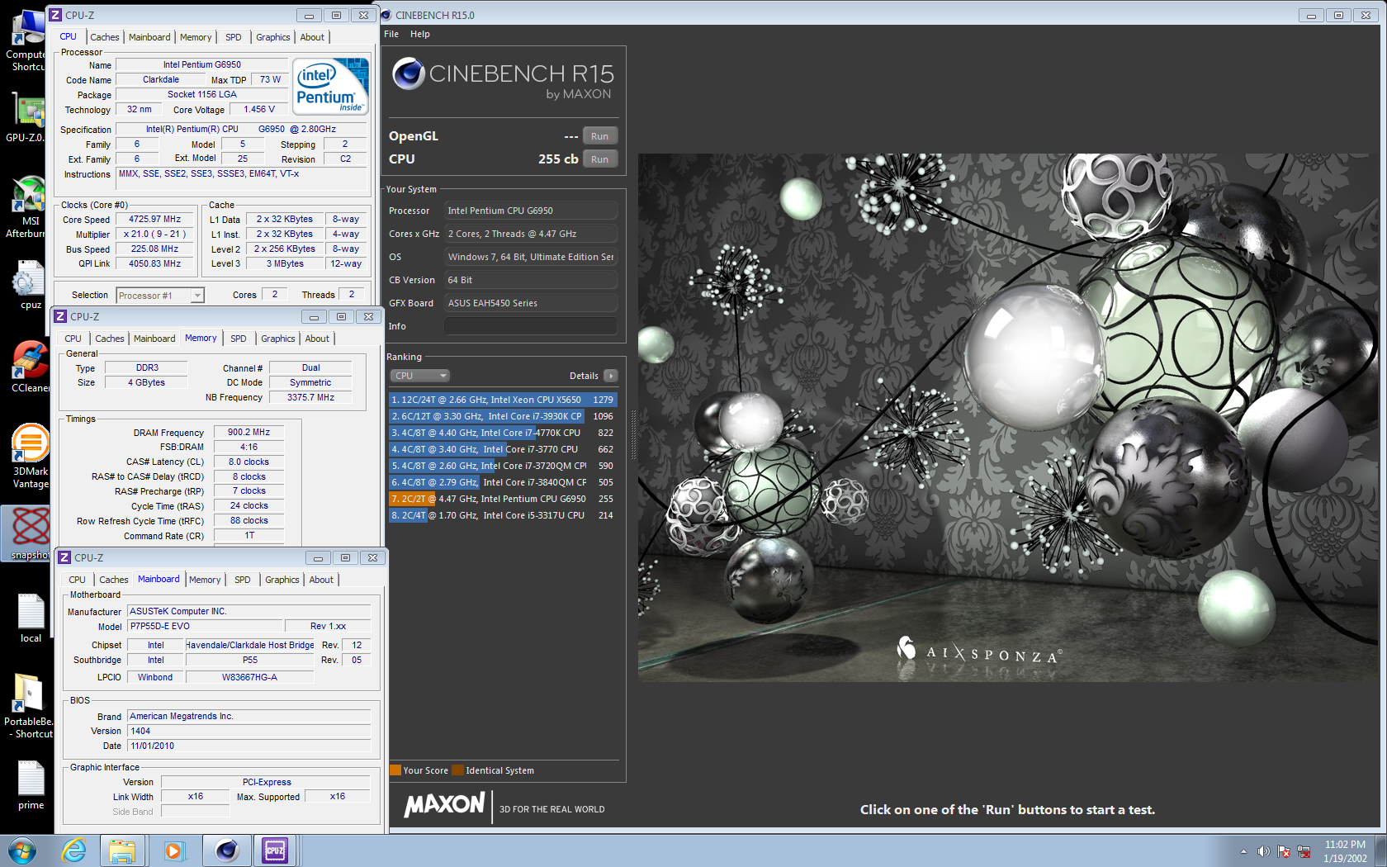Switch to Mainboard tab in top CPU-Z
The width and height of the screenshot is (1387, 867).
point(149,37)
